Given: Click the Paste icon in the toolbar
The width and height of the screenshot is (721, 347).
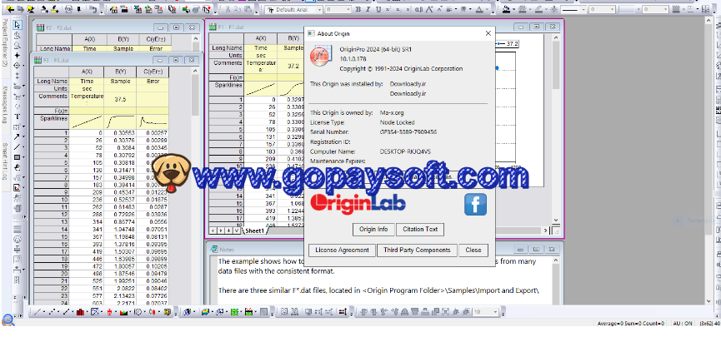Looking at the screenshot, I should point(248,9).
